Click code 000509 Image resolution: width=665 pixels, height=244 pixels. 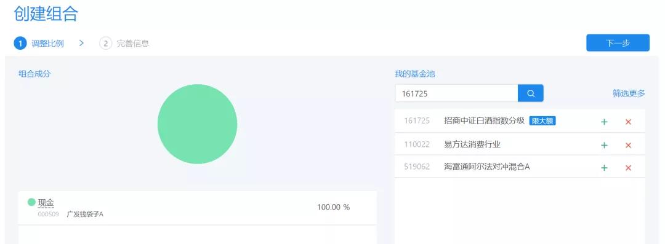tap(49, 214)
